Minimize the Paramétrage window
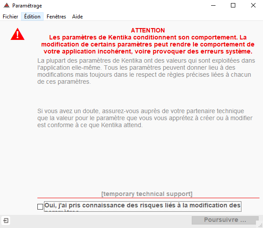 213,6
